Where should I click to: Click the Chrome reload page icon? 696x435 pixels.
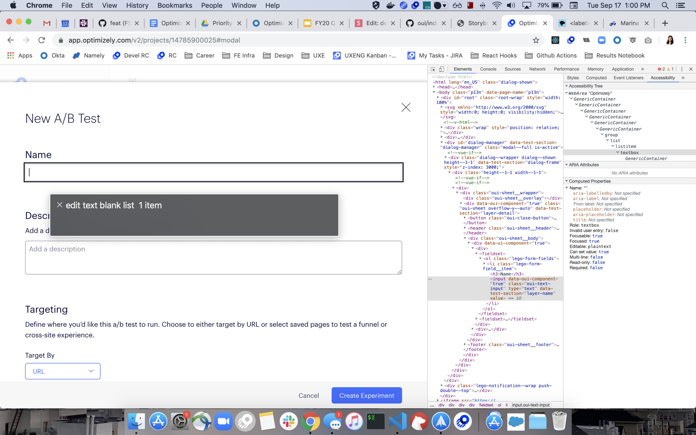(x=42, y=40)
